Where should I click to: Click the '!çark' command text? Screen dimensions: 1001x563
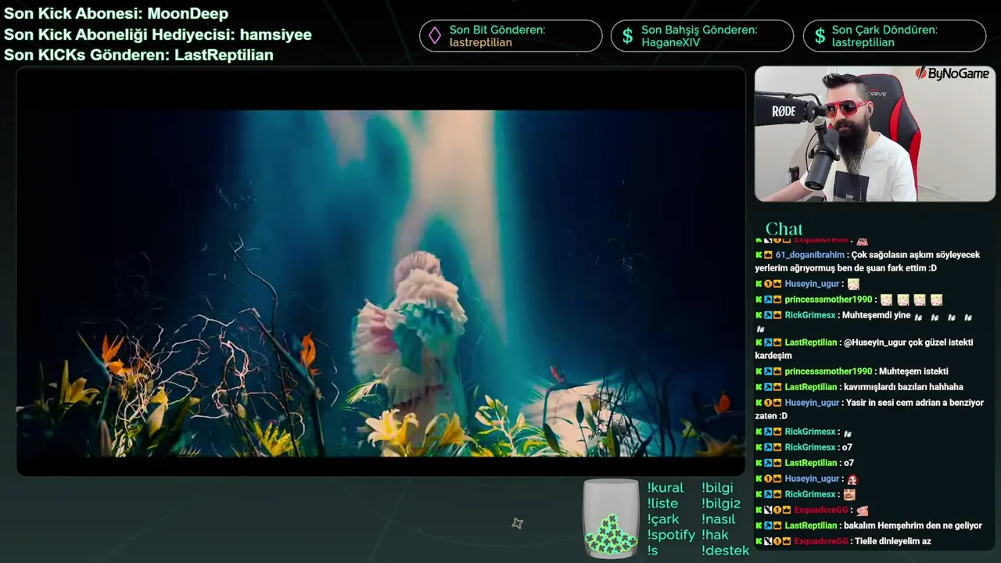663,519
